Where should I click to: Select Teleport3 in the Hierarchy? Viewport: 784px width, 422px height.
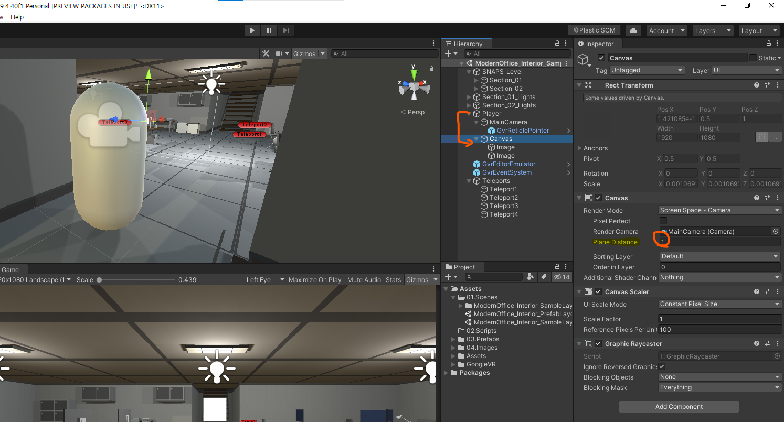pyautogui.click(x=504, y=206)
